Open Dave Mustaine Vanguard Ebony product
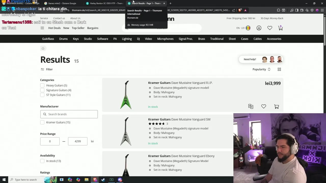The width and height of the screenshot is (326, 183). tap(181, 156)
